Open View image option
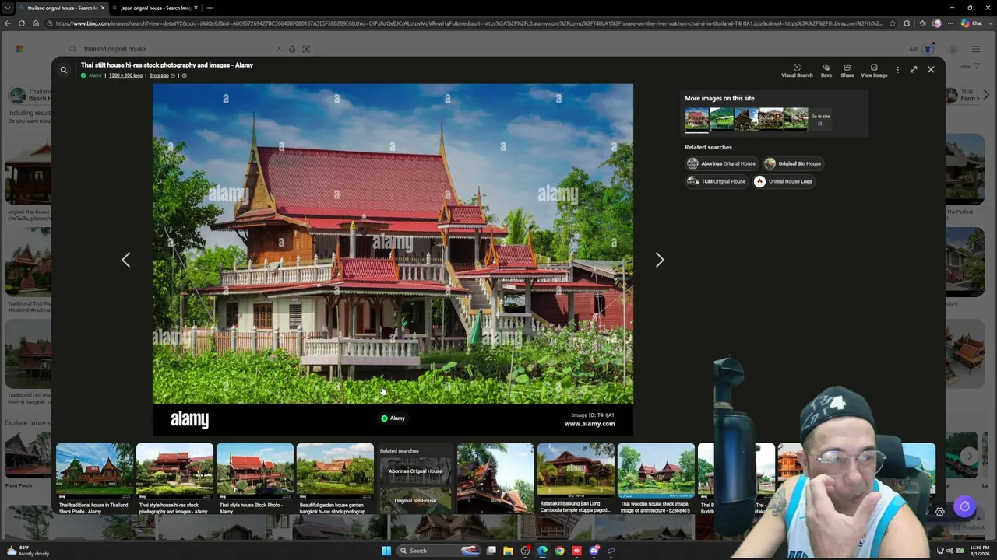Image resolution: width=997 pixels, height=560 pixels. 874,71
